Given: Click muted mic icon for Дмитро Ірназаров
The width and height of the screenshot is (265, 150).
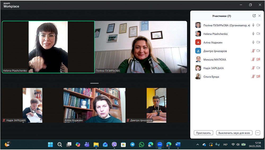Looking at the screenshot, I should (x=253, y=51).
